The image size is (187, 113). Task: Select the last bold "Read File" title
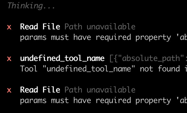(40, 90)
